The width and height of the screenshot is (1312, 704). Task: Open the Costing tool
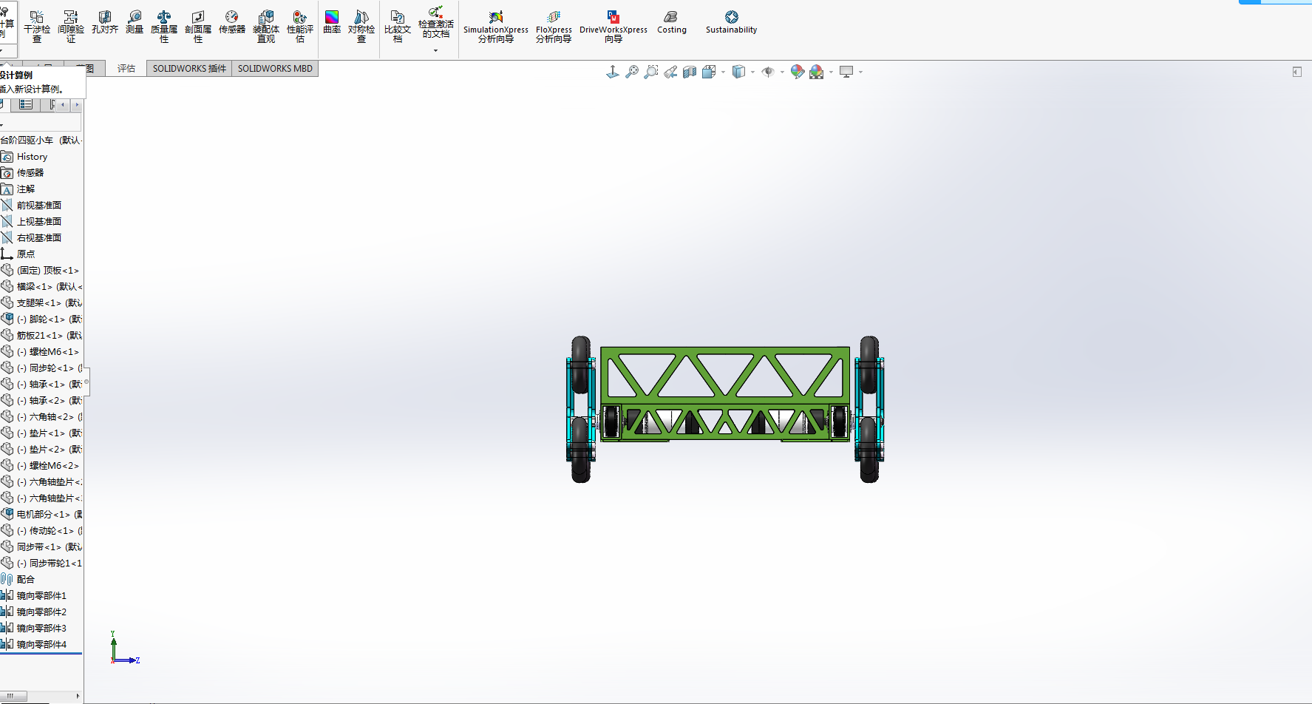click(672, 22)
